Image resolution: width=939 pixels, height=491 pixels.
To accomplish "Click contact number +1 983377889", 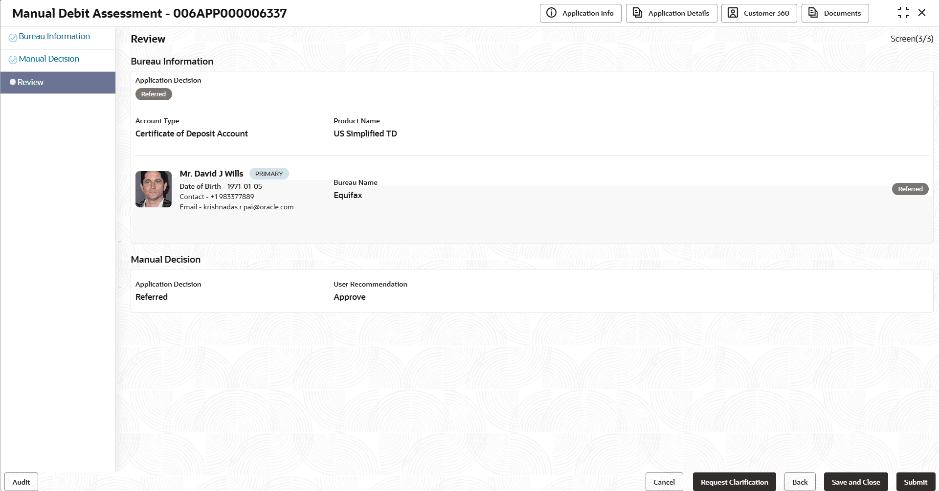I will 232,197.
